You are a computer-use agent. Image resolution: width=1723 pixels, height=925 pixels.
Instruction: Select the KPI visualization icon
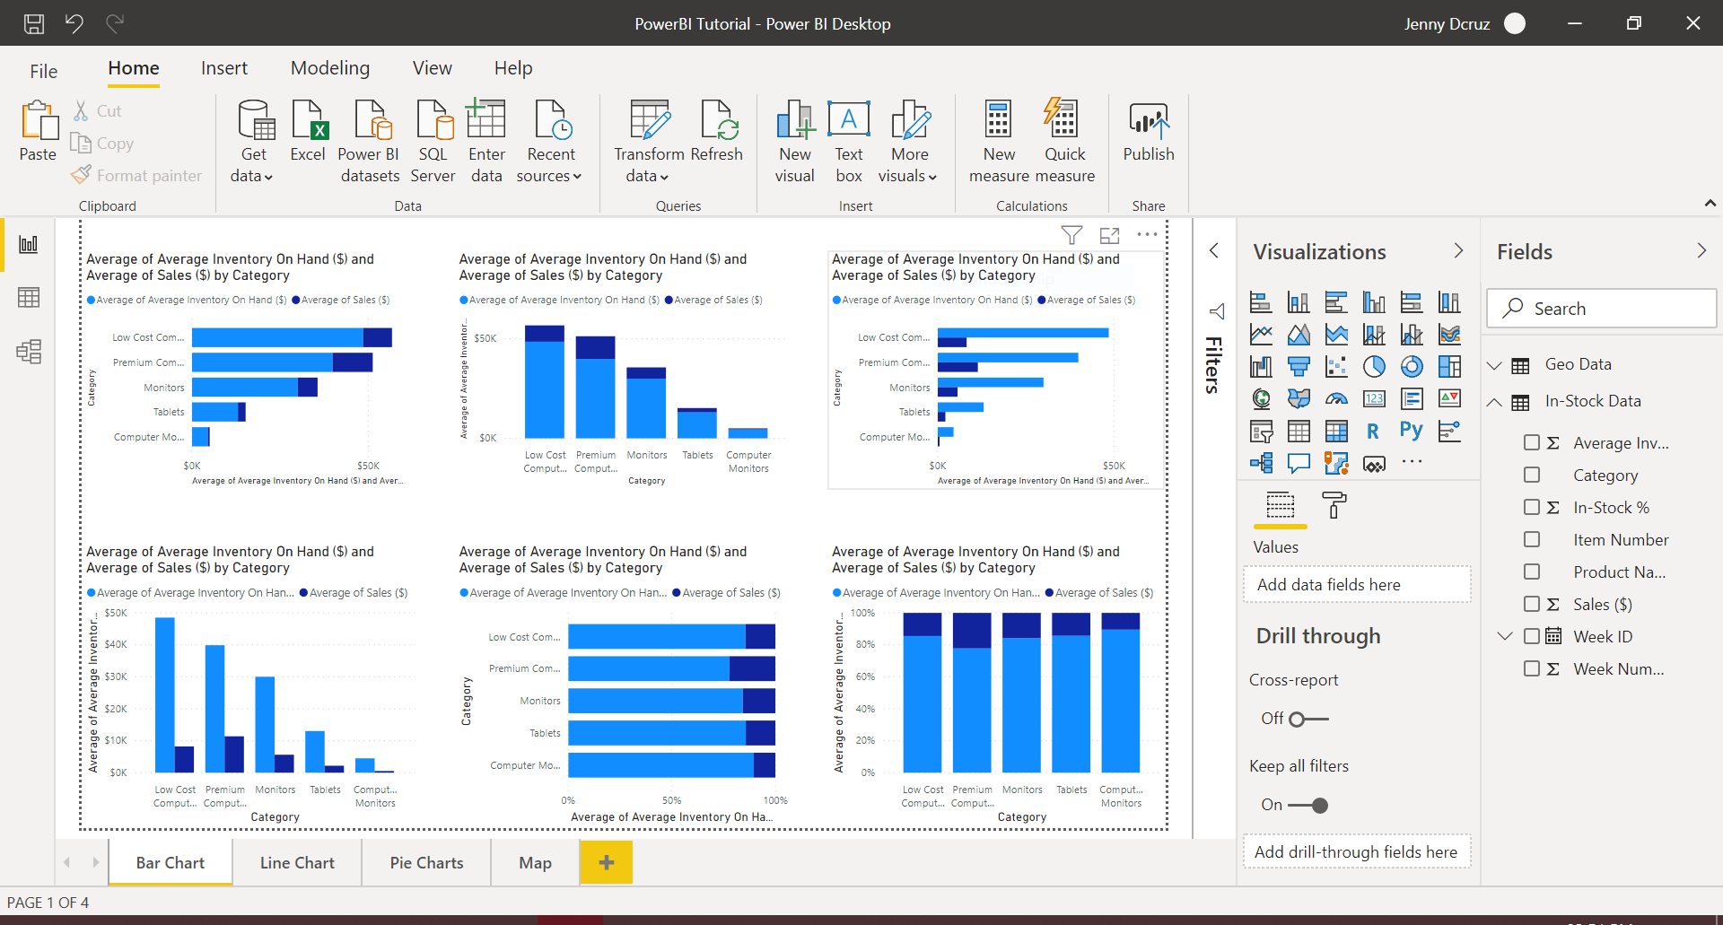pos(1449,398)
